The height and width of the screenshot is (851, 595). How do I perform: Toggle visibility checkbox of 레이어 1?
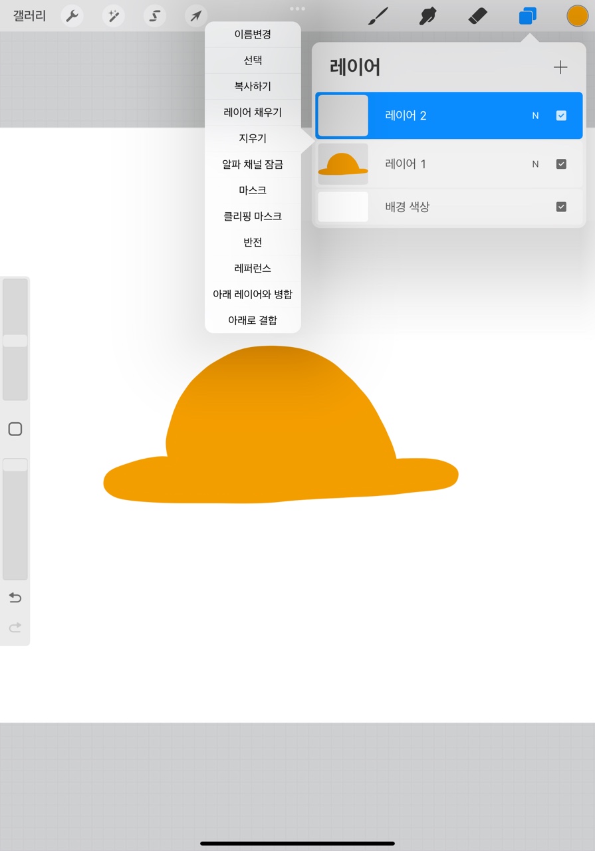pos(561,164)
